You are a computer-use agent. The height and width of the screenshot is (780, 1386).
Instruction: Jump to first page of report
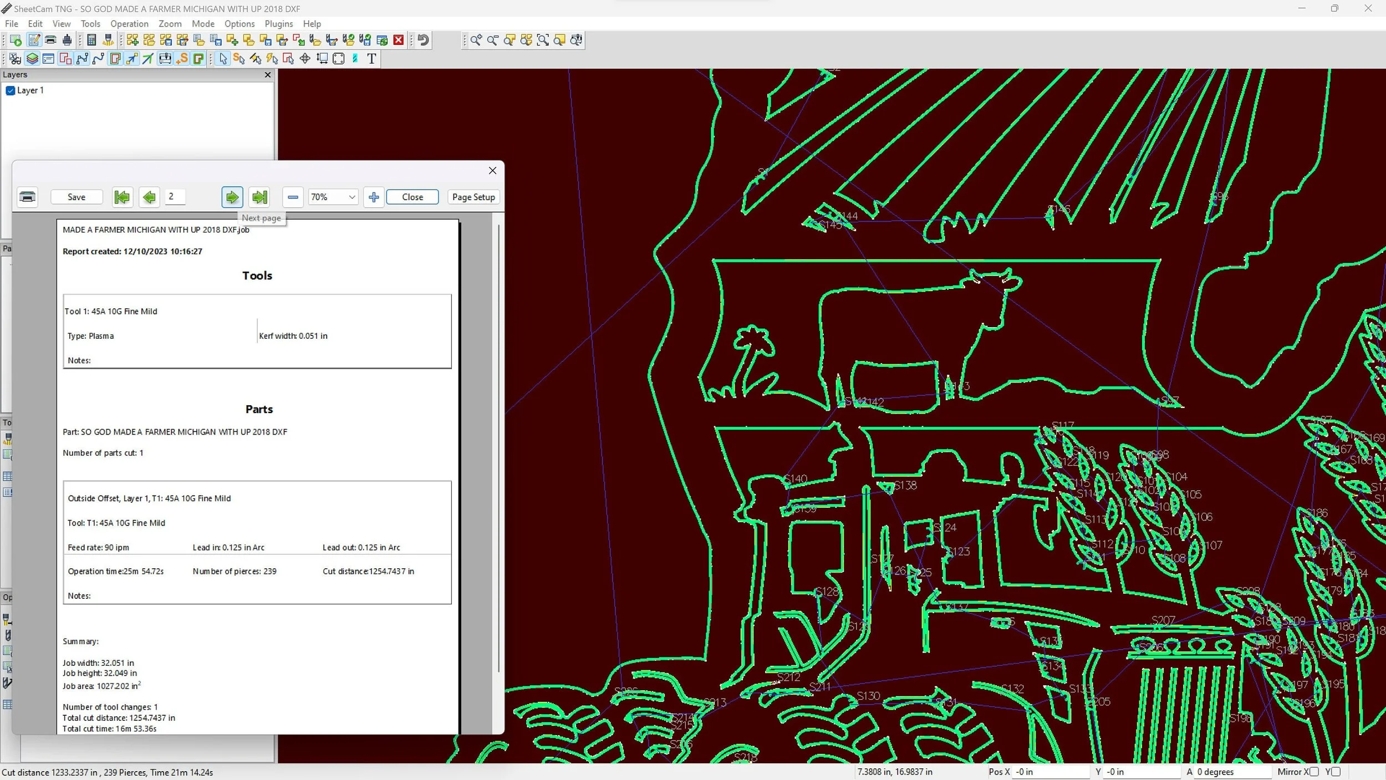(x=122, y=197)
